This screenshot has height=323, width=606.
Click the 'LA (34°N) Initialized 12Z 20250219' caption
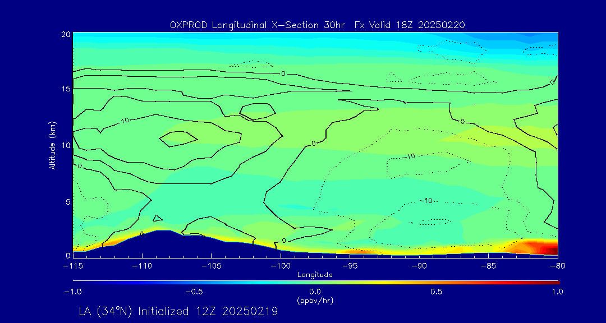tap(178, 311)
